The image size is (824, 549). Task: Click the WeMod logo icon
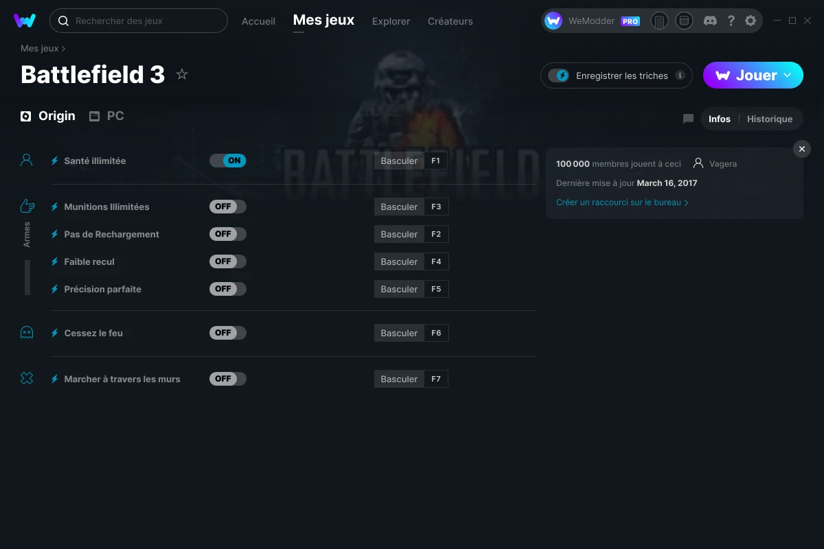pos(25,21)
